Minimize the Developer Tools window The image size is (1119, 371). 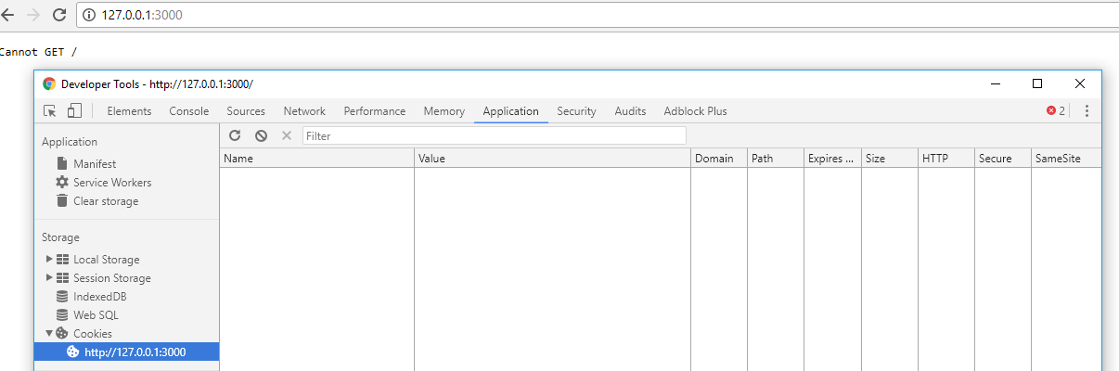(x=995, y=83)
